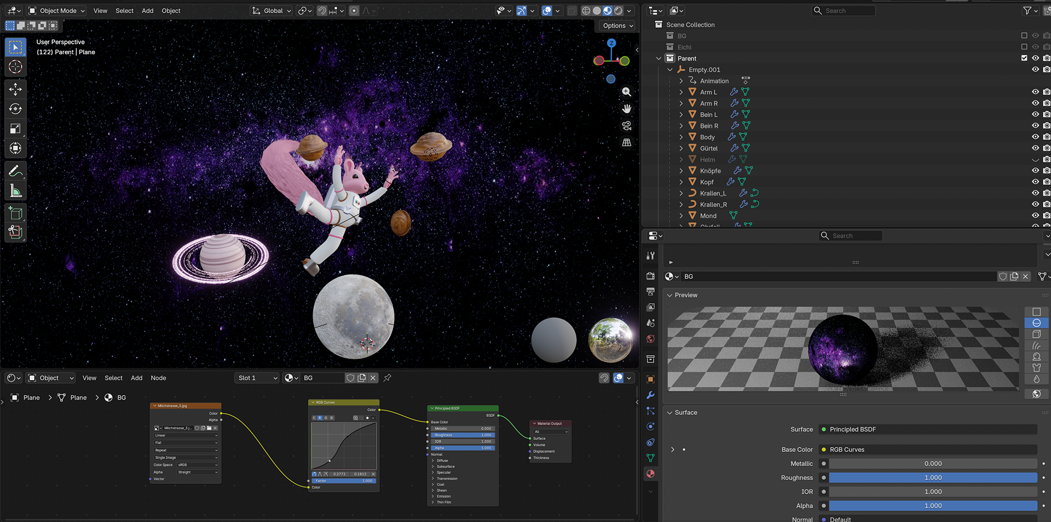Expand the Kopf object in the outliner
The image size is (1051, 522).
(681, 182)
